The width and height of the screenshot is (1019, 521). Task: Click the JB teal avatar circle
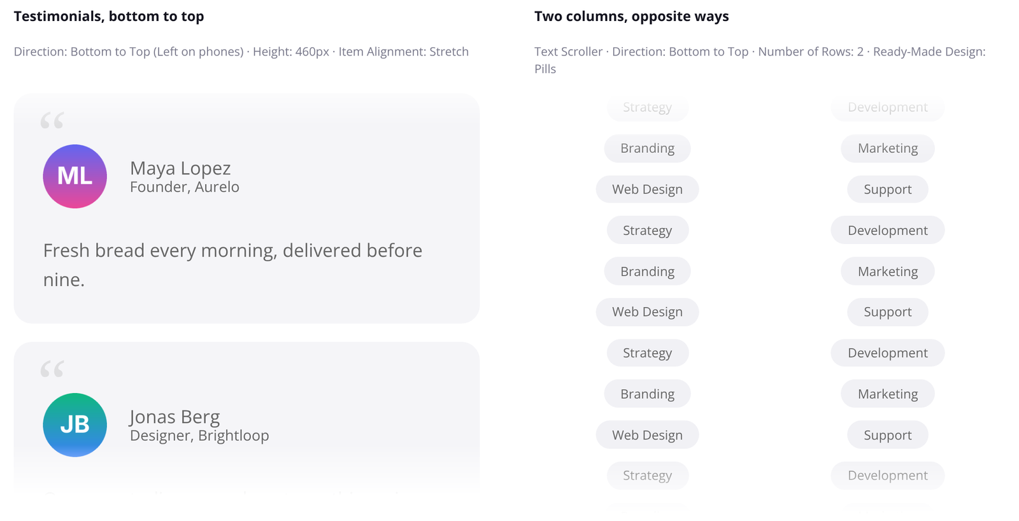75,425
